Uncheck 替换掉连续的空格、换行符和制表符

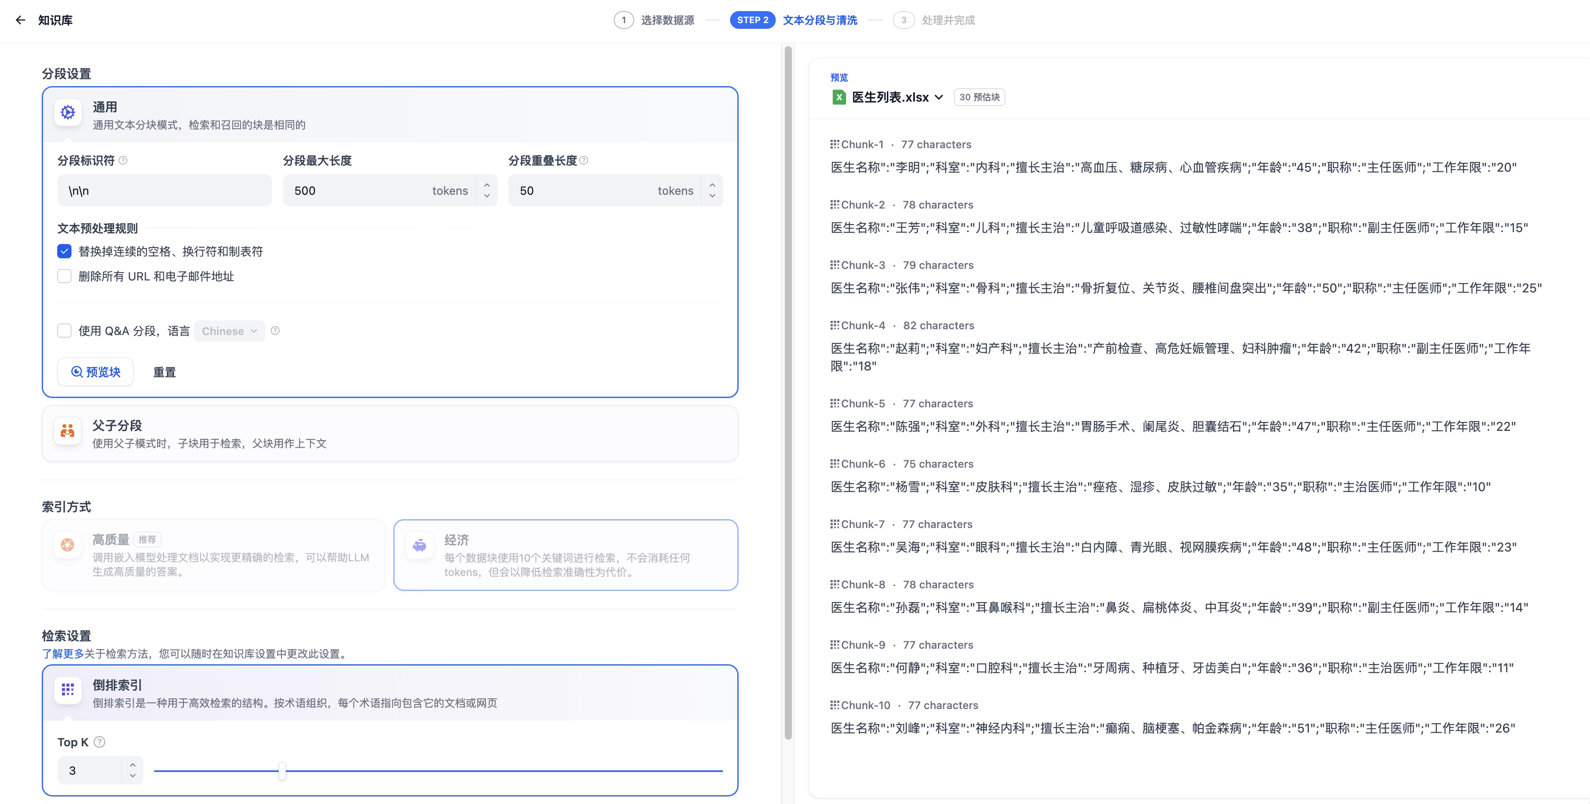click(64, 251)
